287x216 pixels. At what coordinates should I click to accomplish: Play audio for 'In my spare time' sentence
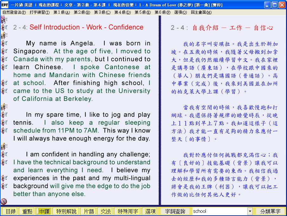[4, 115]
